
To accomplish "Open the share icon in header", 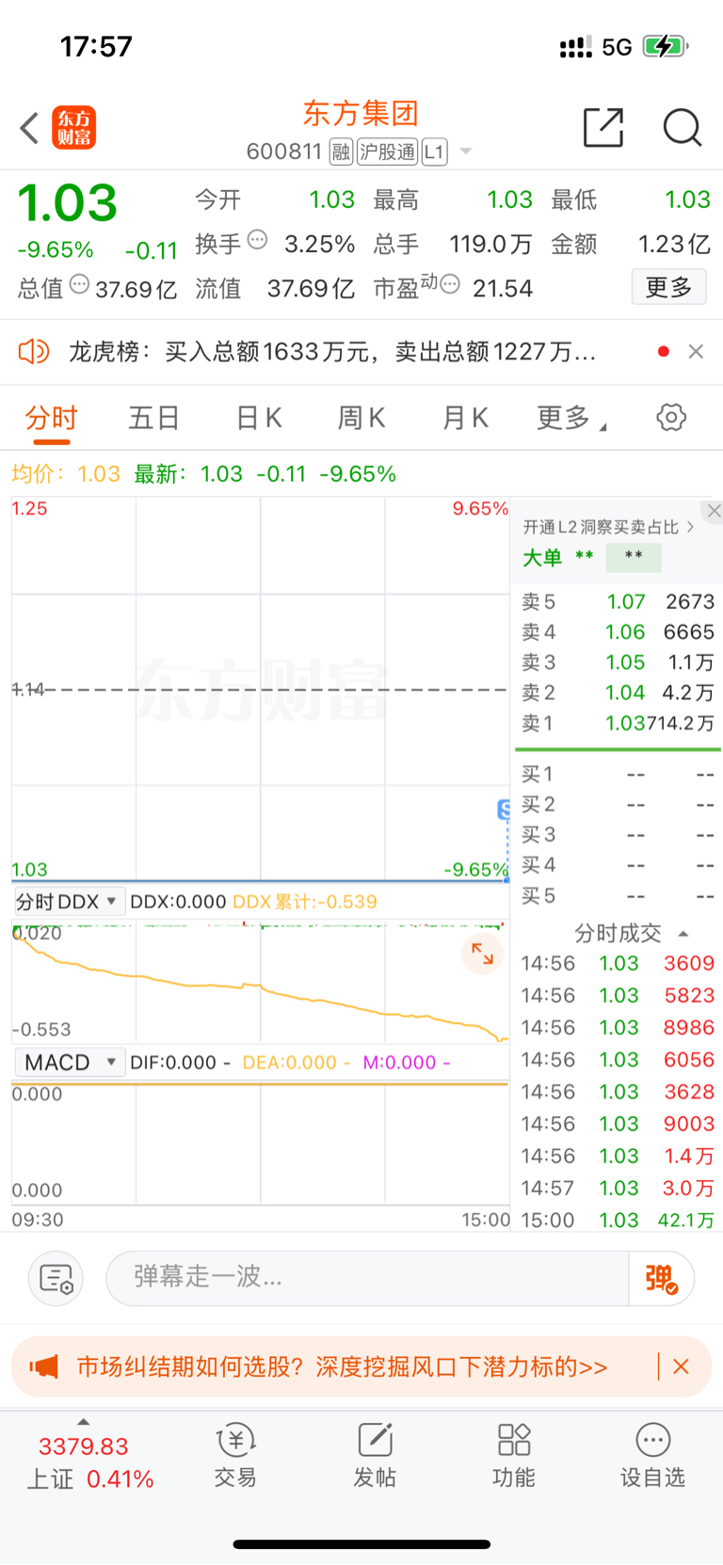I will [603, 128].
